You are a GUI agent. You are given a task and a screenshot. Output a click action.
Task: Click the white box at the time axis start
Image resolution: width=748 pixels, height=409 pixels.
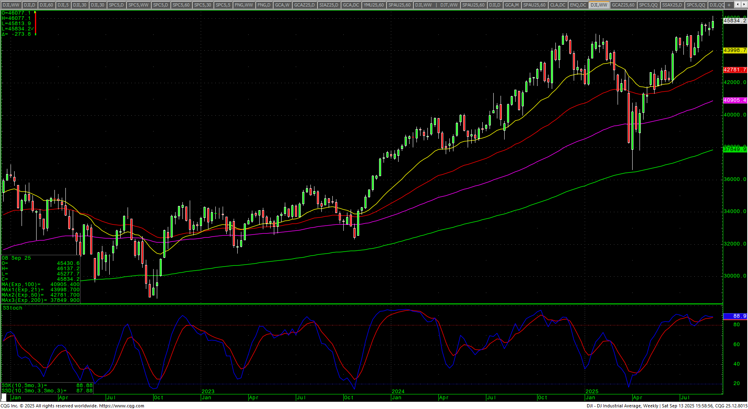(x=4, y=397)
